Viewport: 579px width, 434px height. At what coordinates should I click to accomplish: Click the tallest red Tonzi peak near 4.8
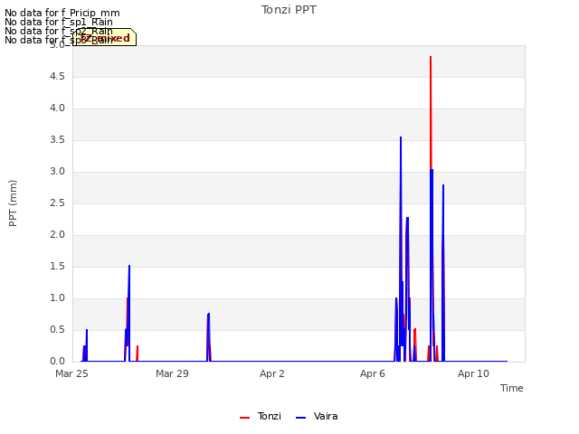(431, 57)
